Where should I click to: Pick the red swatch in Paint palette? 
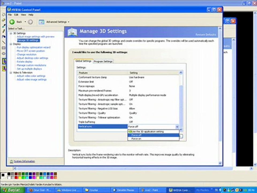[x=16, y=177]
